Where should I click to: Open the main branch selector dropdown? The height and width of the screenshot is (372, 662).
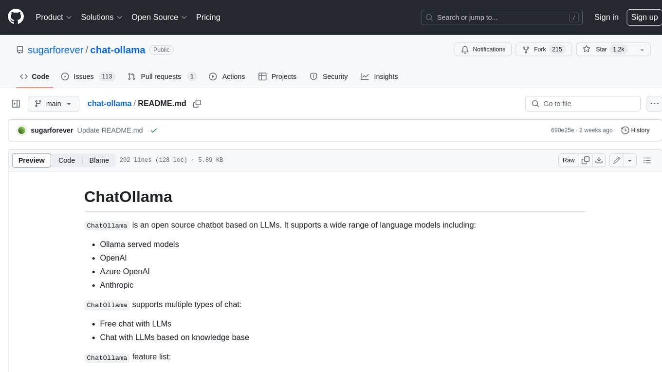(x=53, y=104)
